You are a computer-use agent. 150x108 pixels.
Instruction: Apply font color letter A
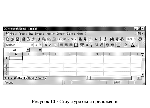[133, 45]
